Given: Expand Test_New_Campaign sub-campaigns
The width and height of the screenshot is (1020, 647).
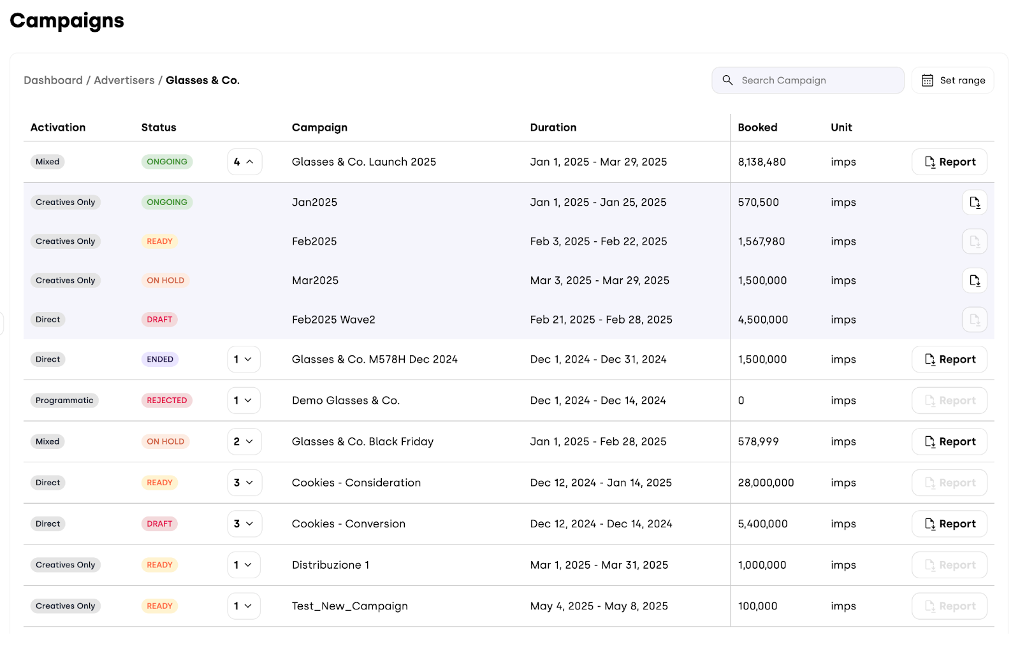Looking at the screenshot, I should (244, 606).
